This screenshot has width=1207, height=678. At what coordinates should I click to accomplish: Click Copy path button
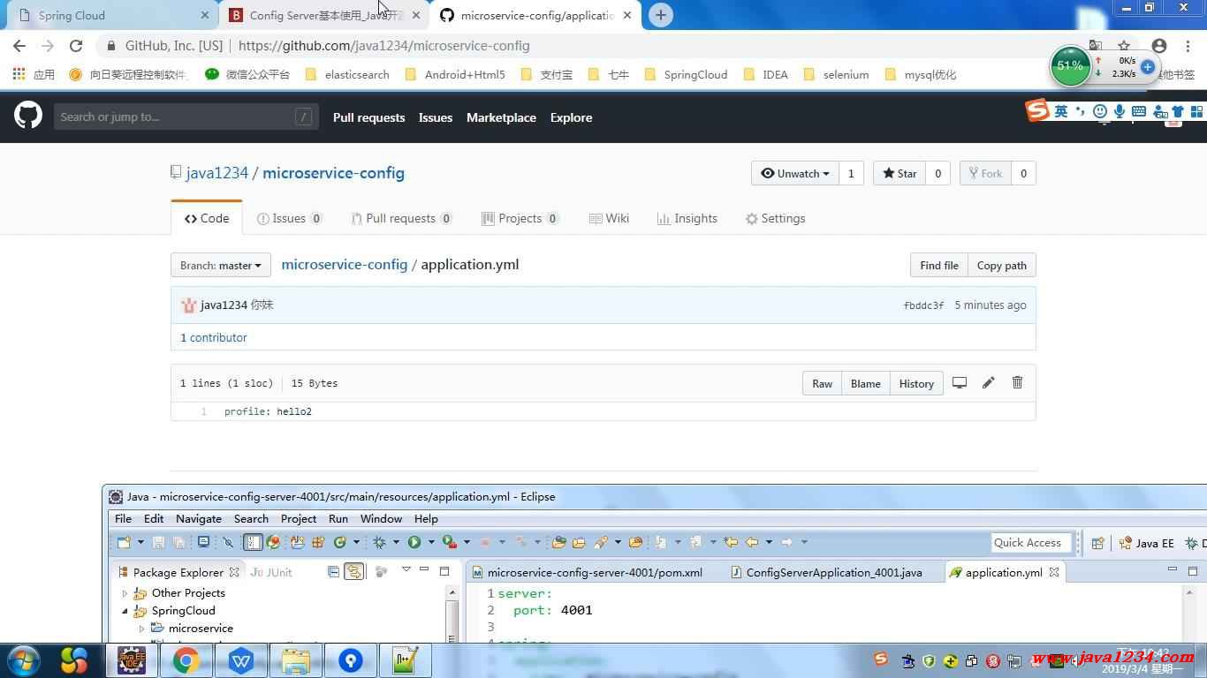click(1001, 265)
